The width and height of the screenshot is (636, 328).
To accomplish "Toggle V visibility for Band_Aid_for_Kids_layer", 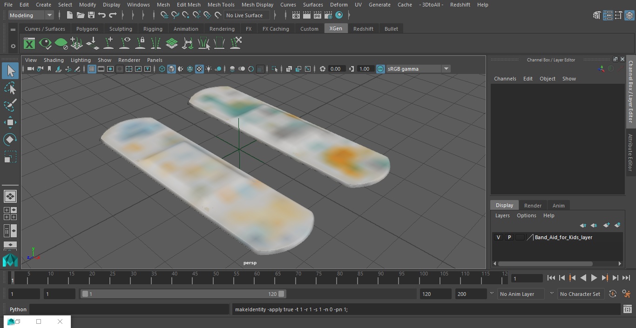I will [x=498, y=237].
